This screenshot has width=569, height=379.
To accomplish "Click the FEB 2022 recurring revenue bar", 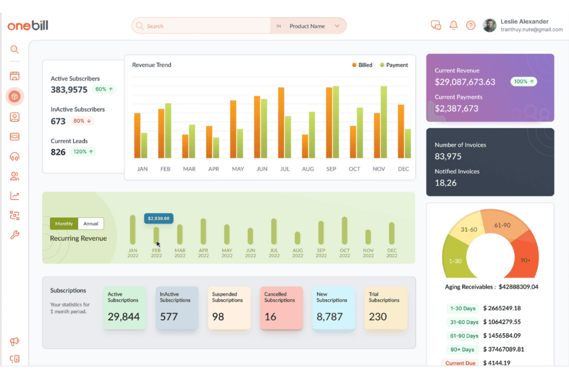I will point(156,235).
